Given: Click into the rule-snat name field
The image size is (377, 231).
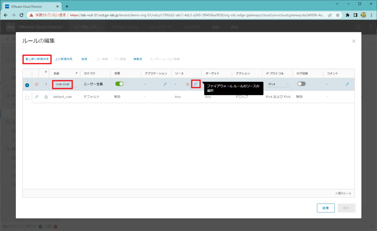Looking at the screenshot, I should click(x=65, y=84).
